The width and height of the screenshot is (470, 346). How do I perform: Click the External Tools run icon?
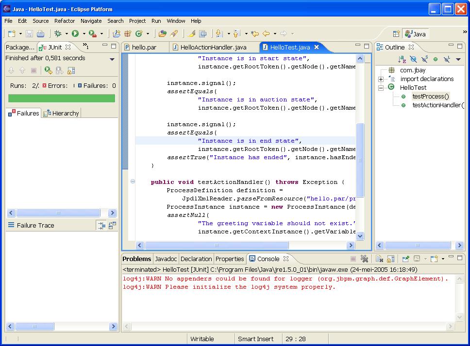[x=93, y=33]
